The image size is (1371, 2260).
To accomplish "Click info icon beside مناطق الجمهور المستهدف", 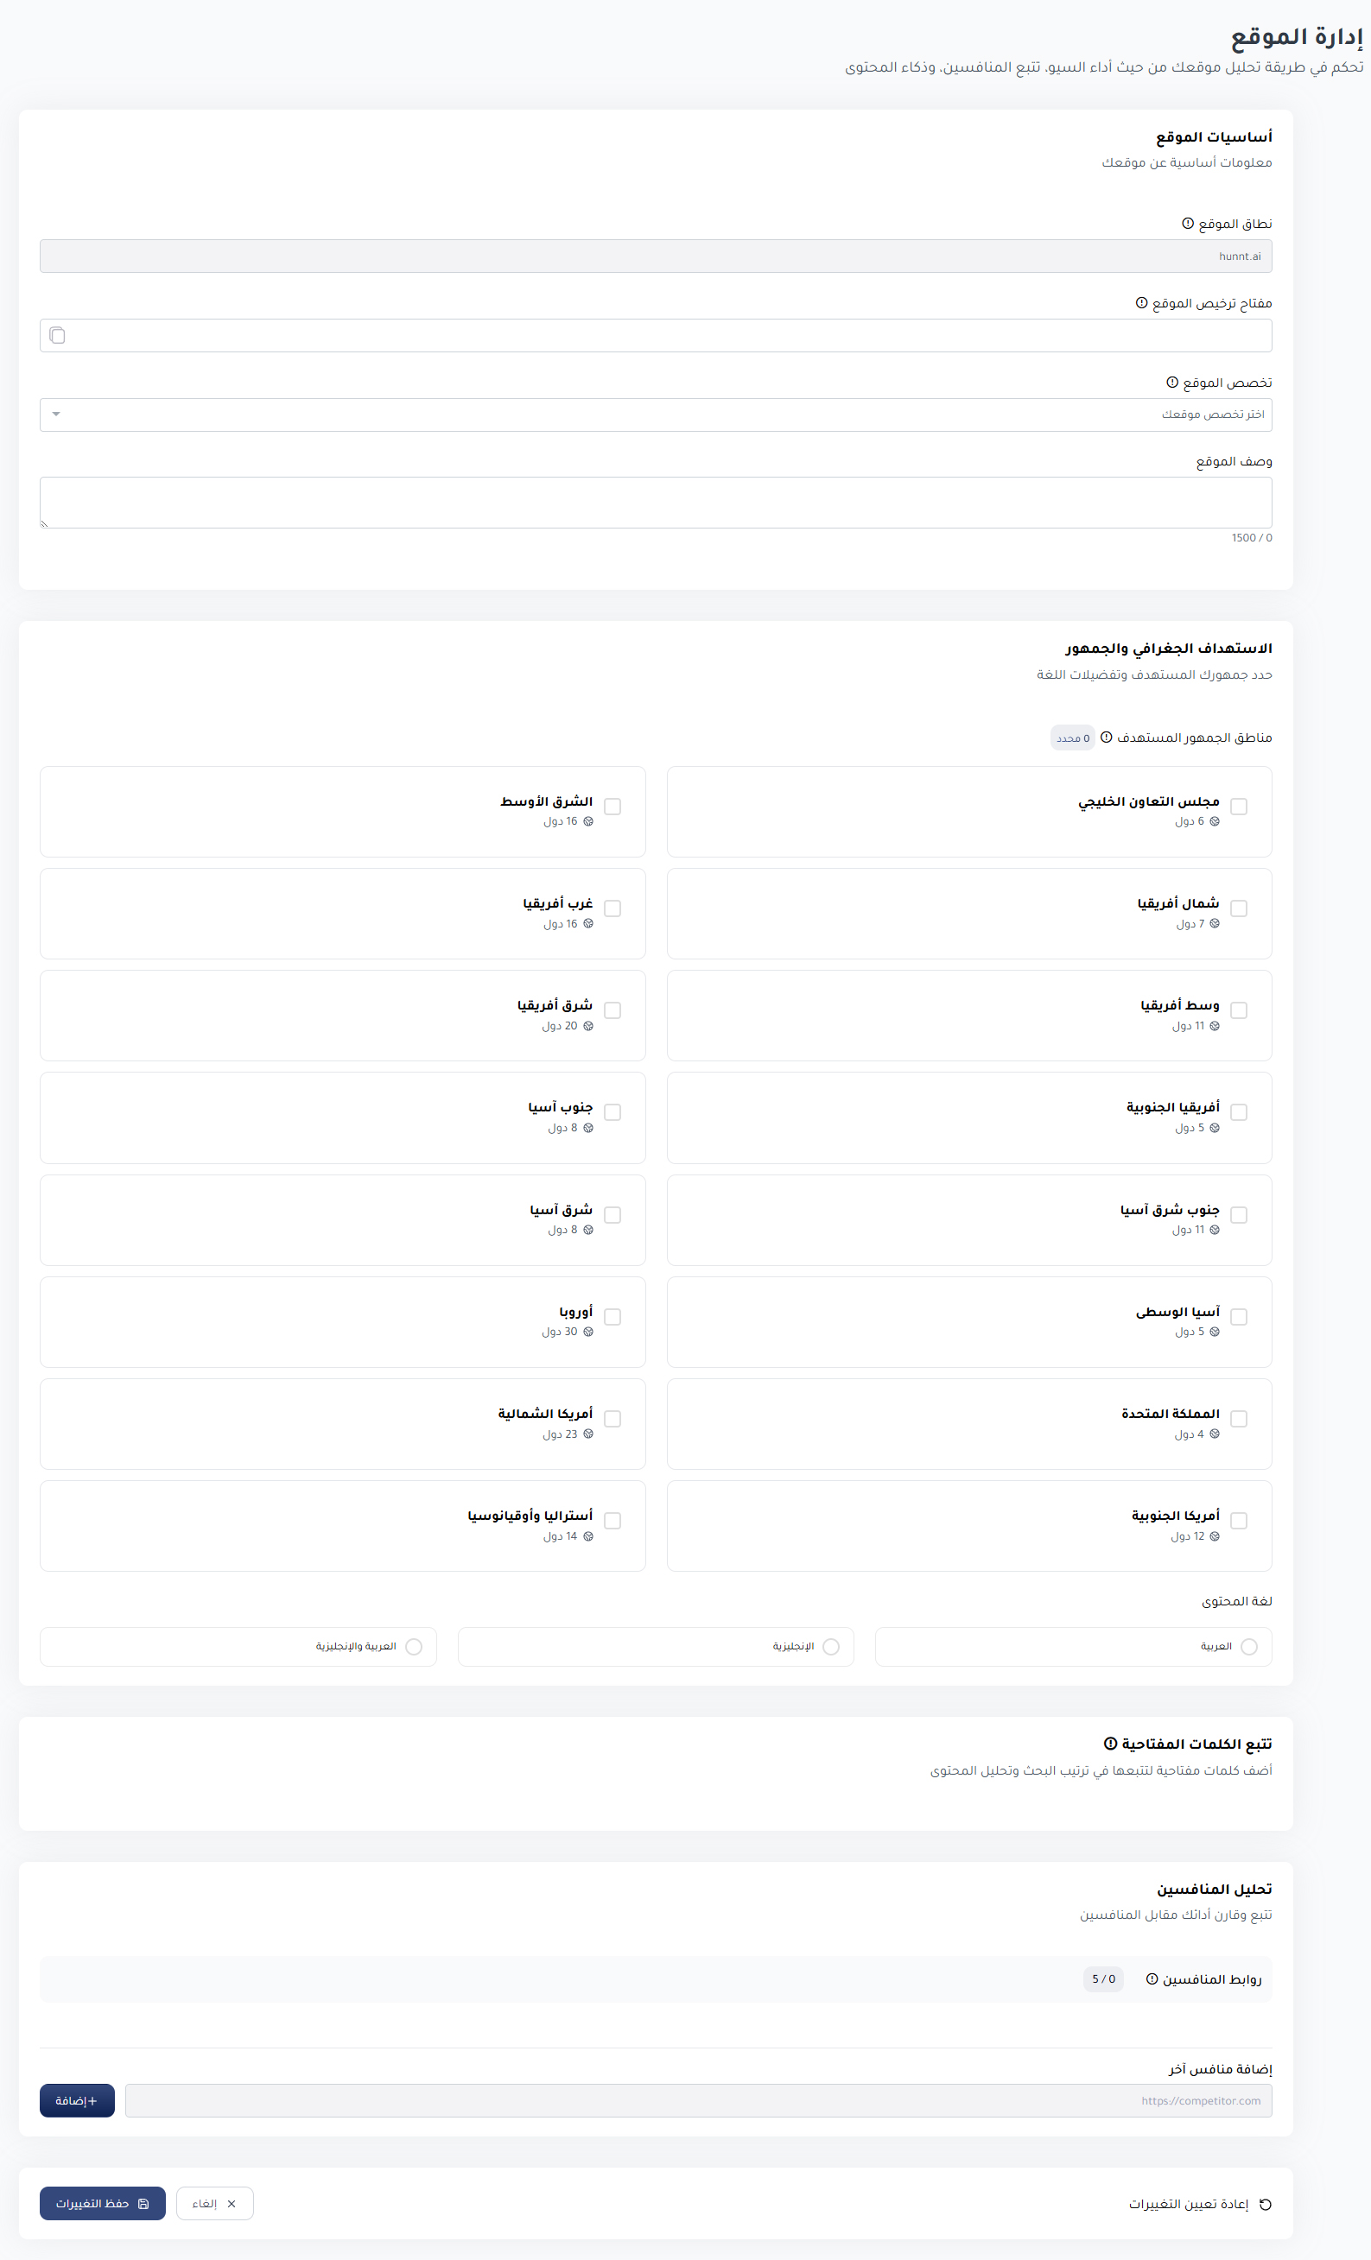I will coord(1106,738).
